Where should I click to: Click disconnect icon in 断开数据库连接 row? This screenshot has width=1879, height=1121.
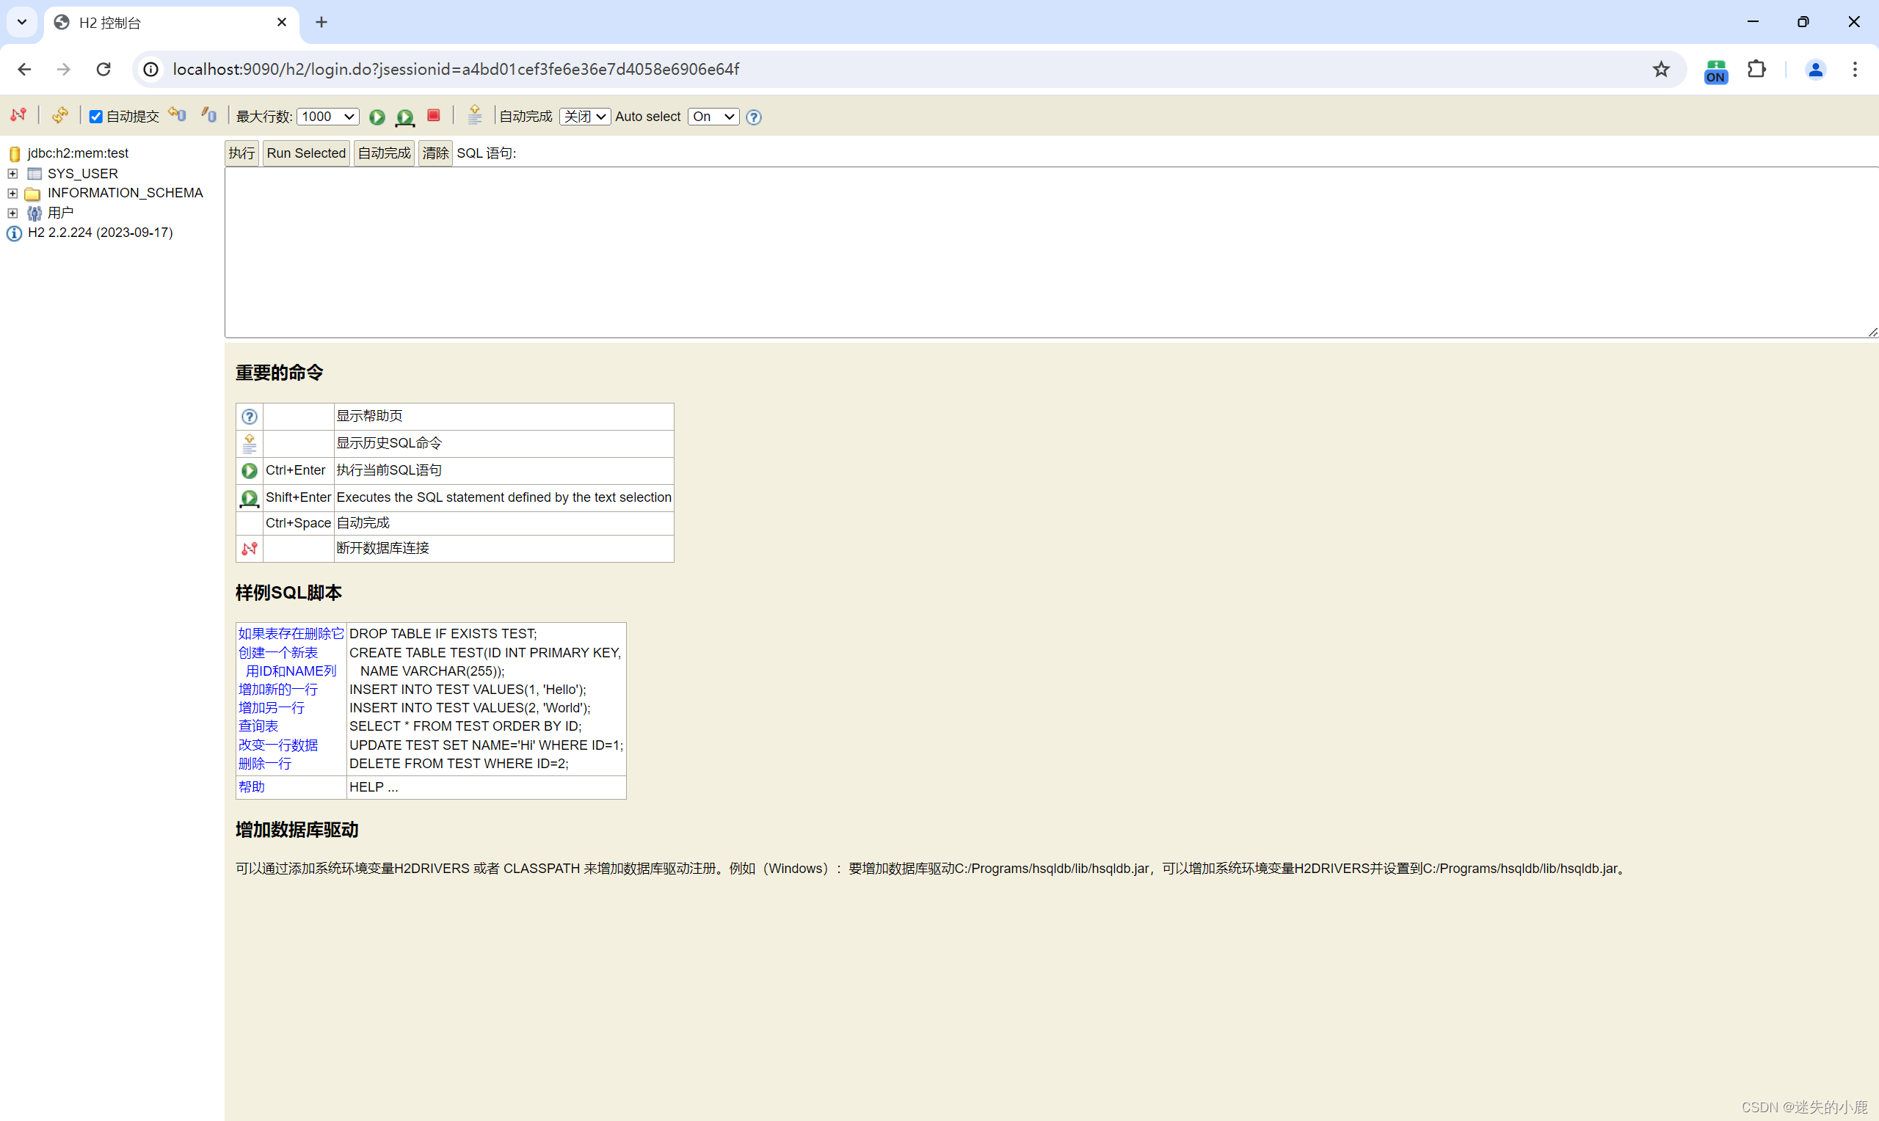coord(250,549)
